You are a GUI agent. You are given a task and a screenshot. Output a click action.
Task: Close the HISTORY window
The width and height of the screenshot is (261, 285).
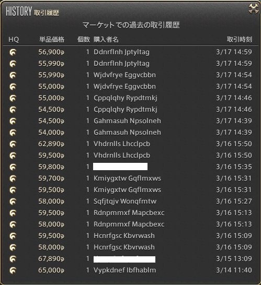(254, 9)
